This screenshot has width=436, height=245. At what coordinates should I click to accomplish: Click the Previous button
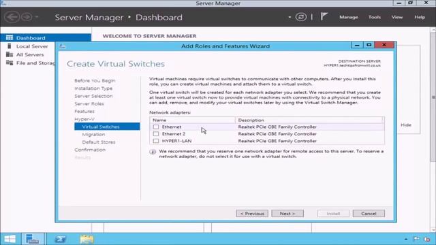pyautogui.click(x=252, y=213)
